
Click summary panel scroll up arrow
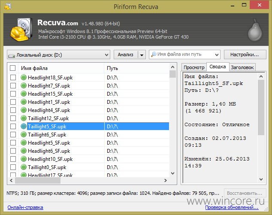click(261, 76)
